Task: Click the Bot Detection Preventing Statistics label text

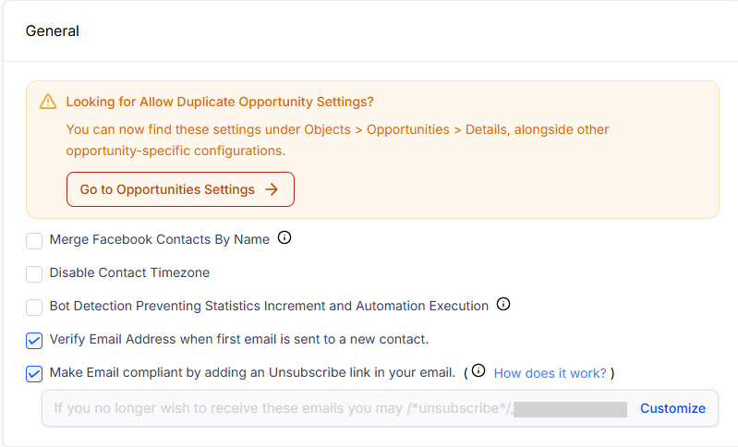Action: (269, 306)
